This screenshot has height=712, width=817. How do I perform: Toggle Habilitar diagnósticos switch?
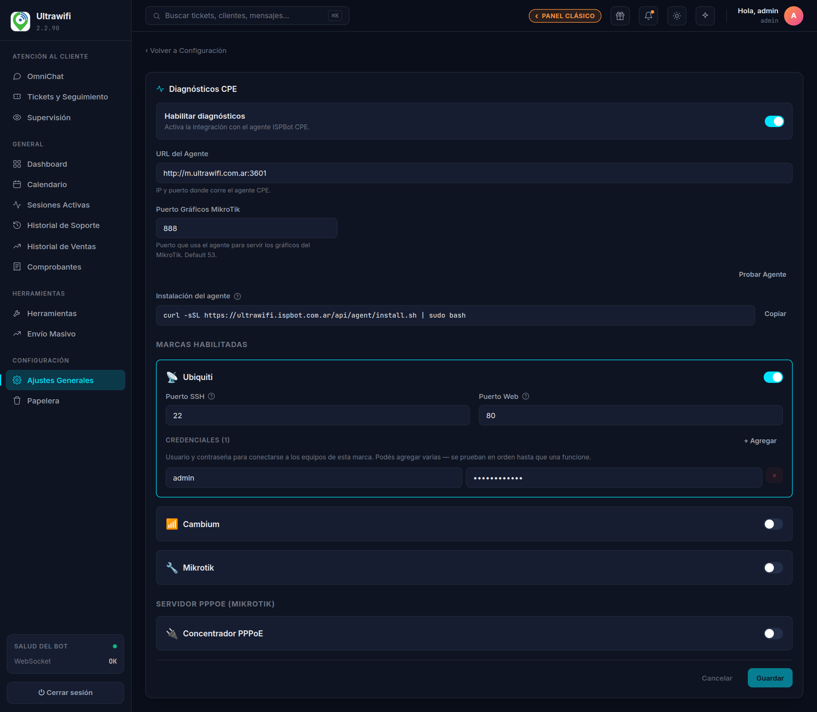774,121
